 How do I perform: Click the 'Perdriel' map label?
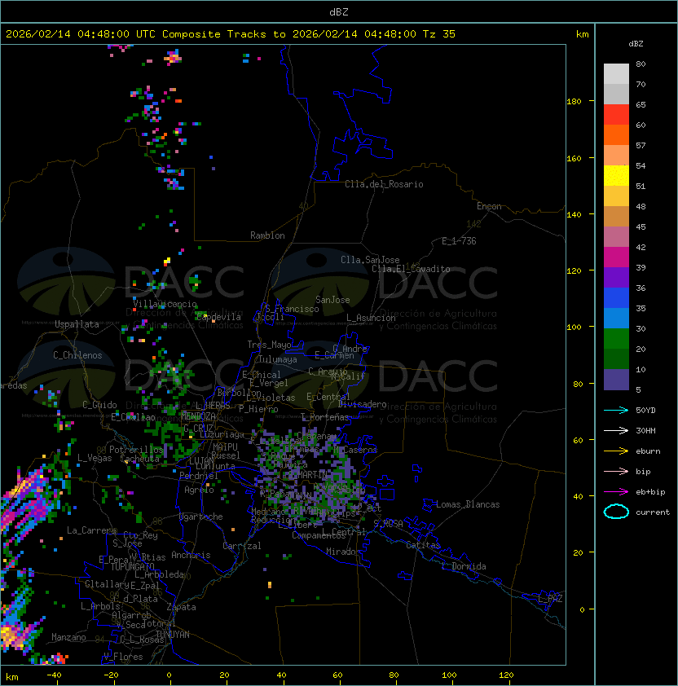[x=198, y=476]
